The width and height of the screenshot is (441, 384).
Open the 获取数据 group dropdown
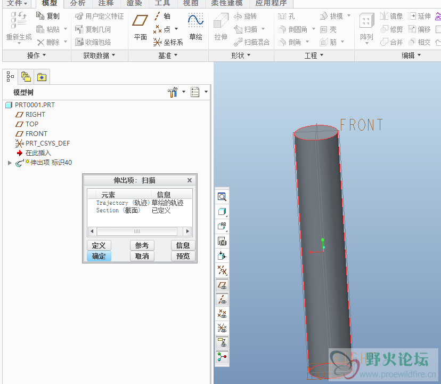(99, 55)
